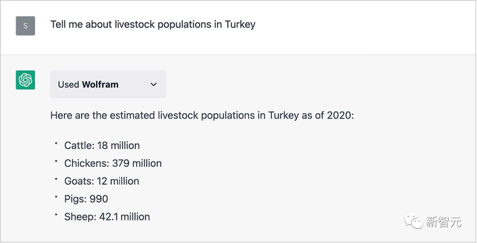
Task: Click the user prompt about livestock populations
Action: pyautogui.click(x=153, y=24)
